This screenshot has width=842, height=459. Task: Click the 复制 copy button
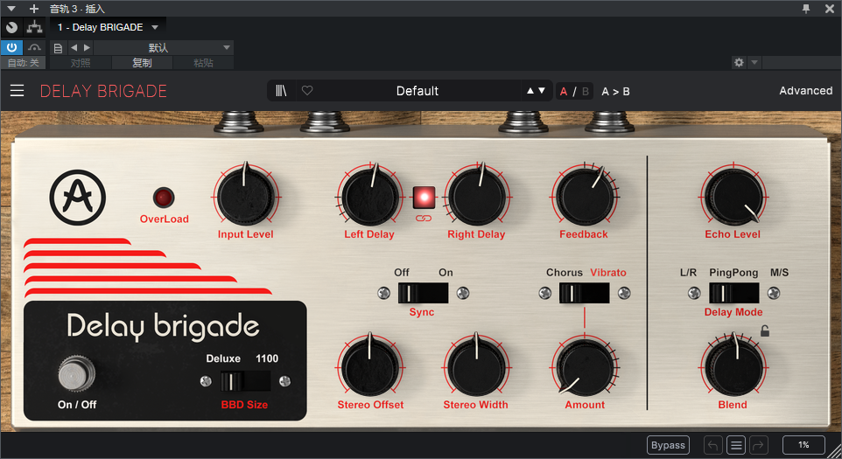143,63
